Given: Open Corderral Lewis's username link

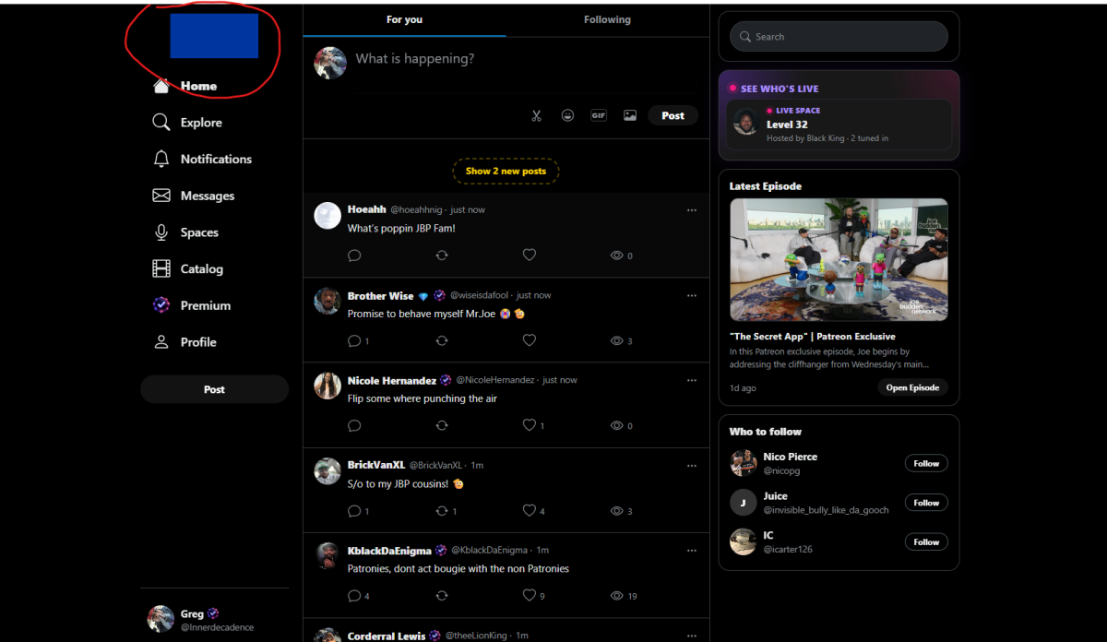Looking at the screenshot, I should (387, 636).
